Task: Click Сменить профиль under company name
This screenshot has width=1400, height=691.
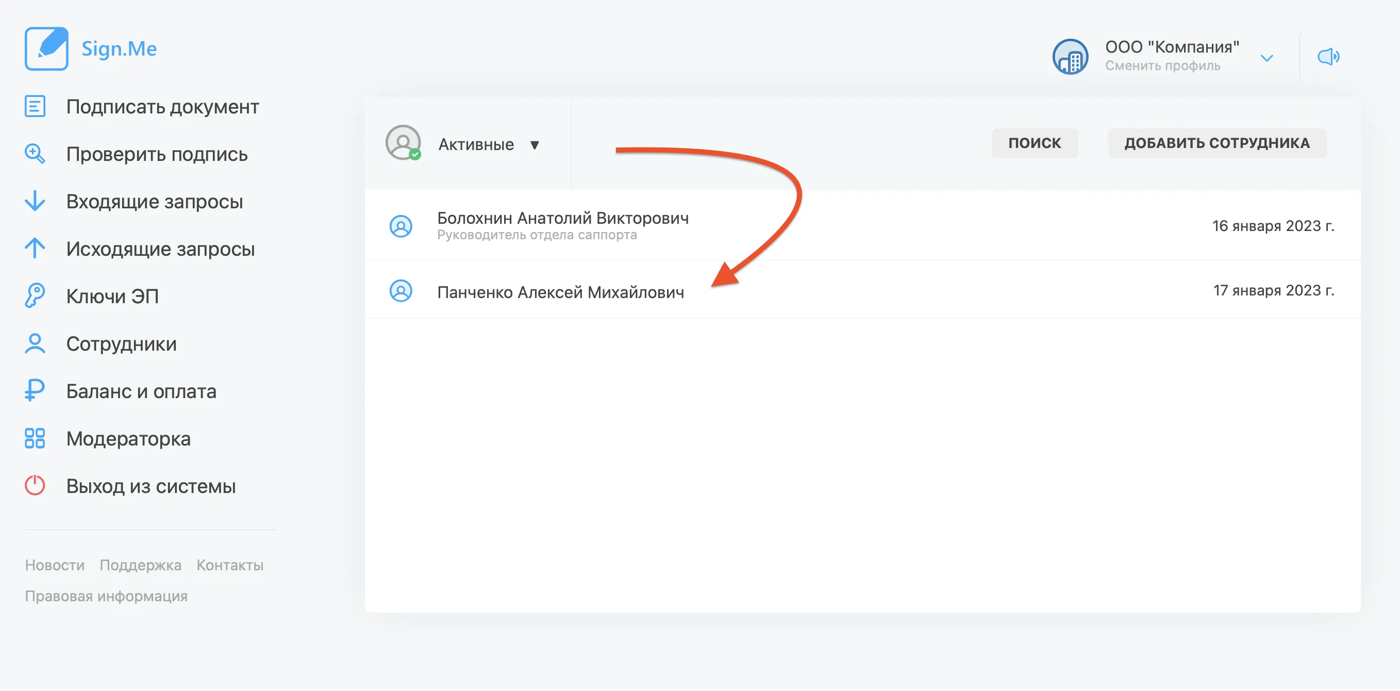Action: (1162, 66)
